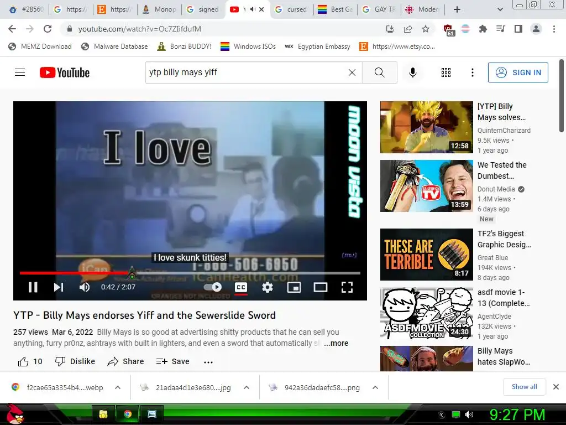The width and height of the screenshot is (566, 425).
Task: Save video to a playlist
Action: 173,361
